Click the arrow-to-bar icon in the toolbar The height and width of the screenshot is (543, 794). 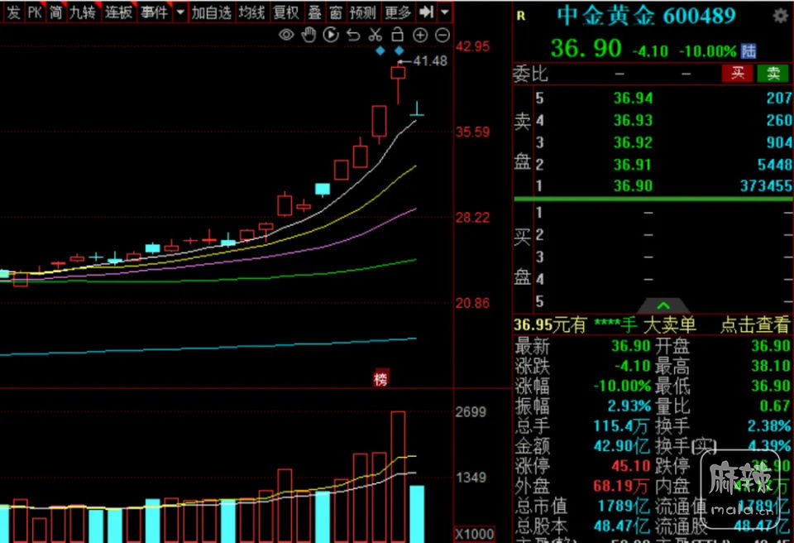point(426,12)
